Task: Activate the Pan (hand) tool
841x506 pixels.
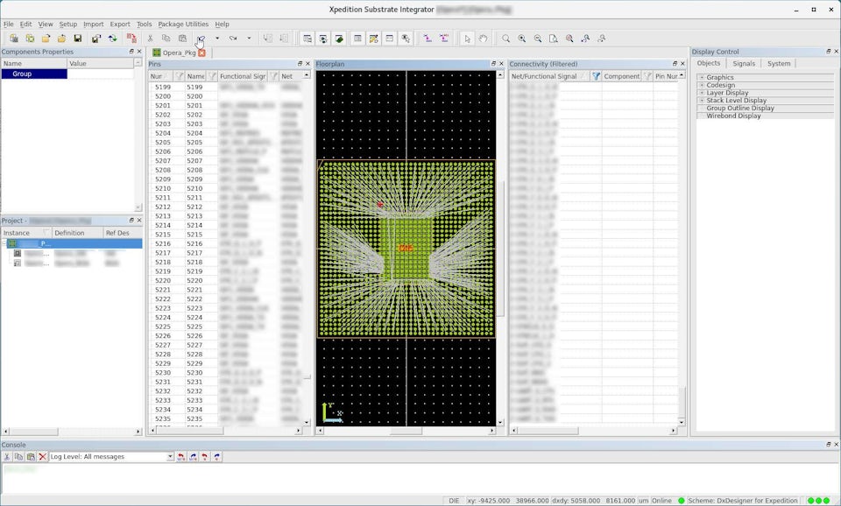Action: pyautogui.click(x=483, y=39)
